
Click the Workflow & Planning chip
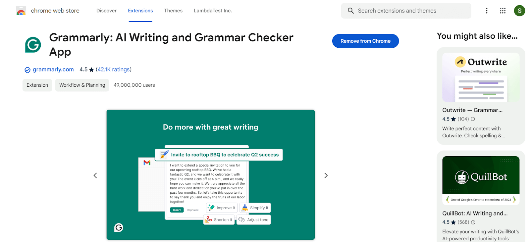pyautogui.click(x=82, y=85)
